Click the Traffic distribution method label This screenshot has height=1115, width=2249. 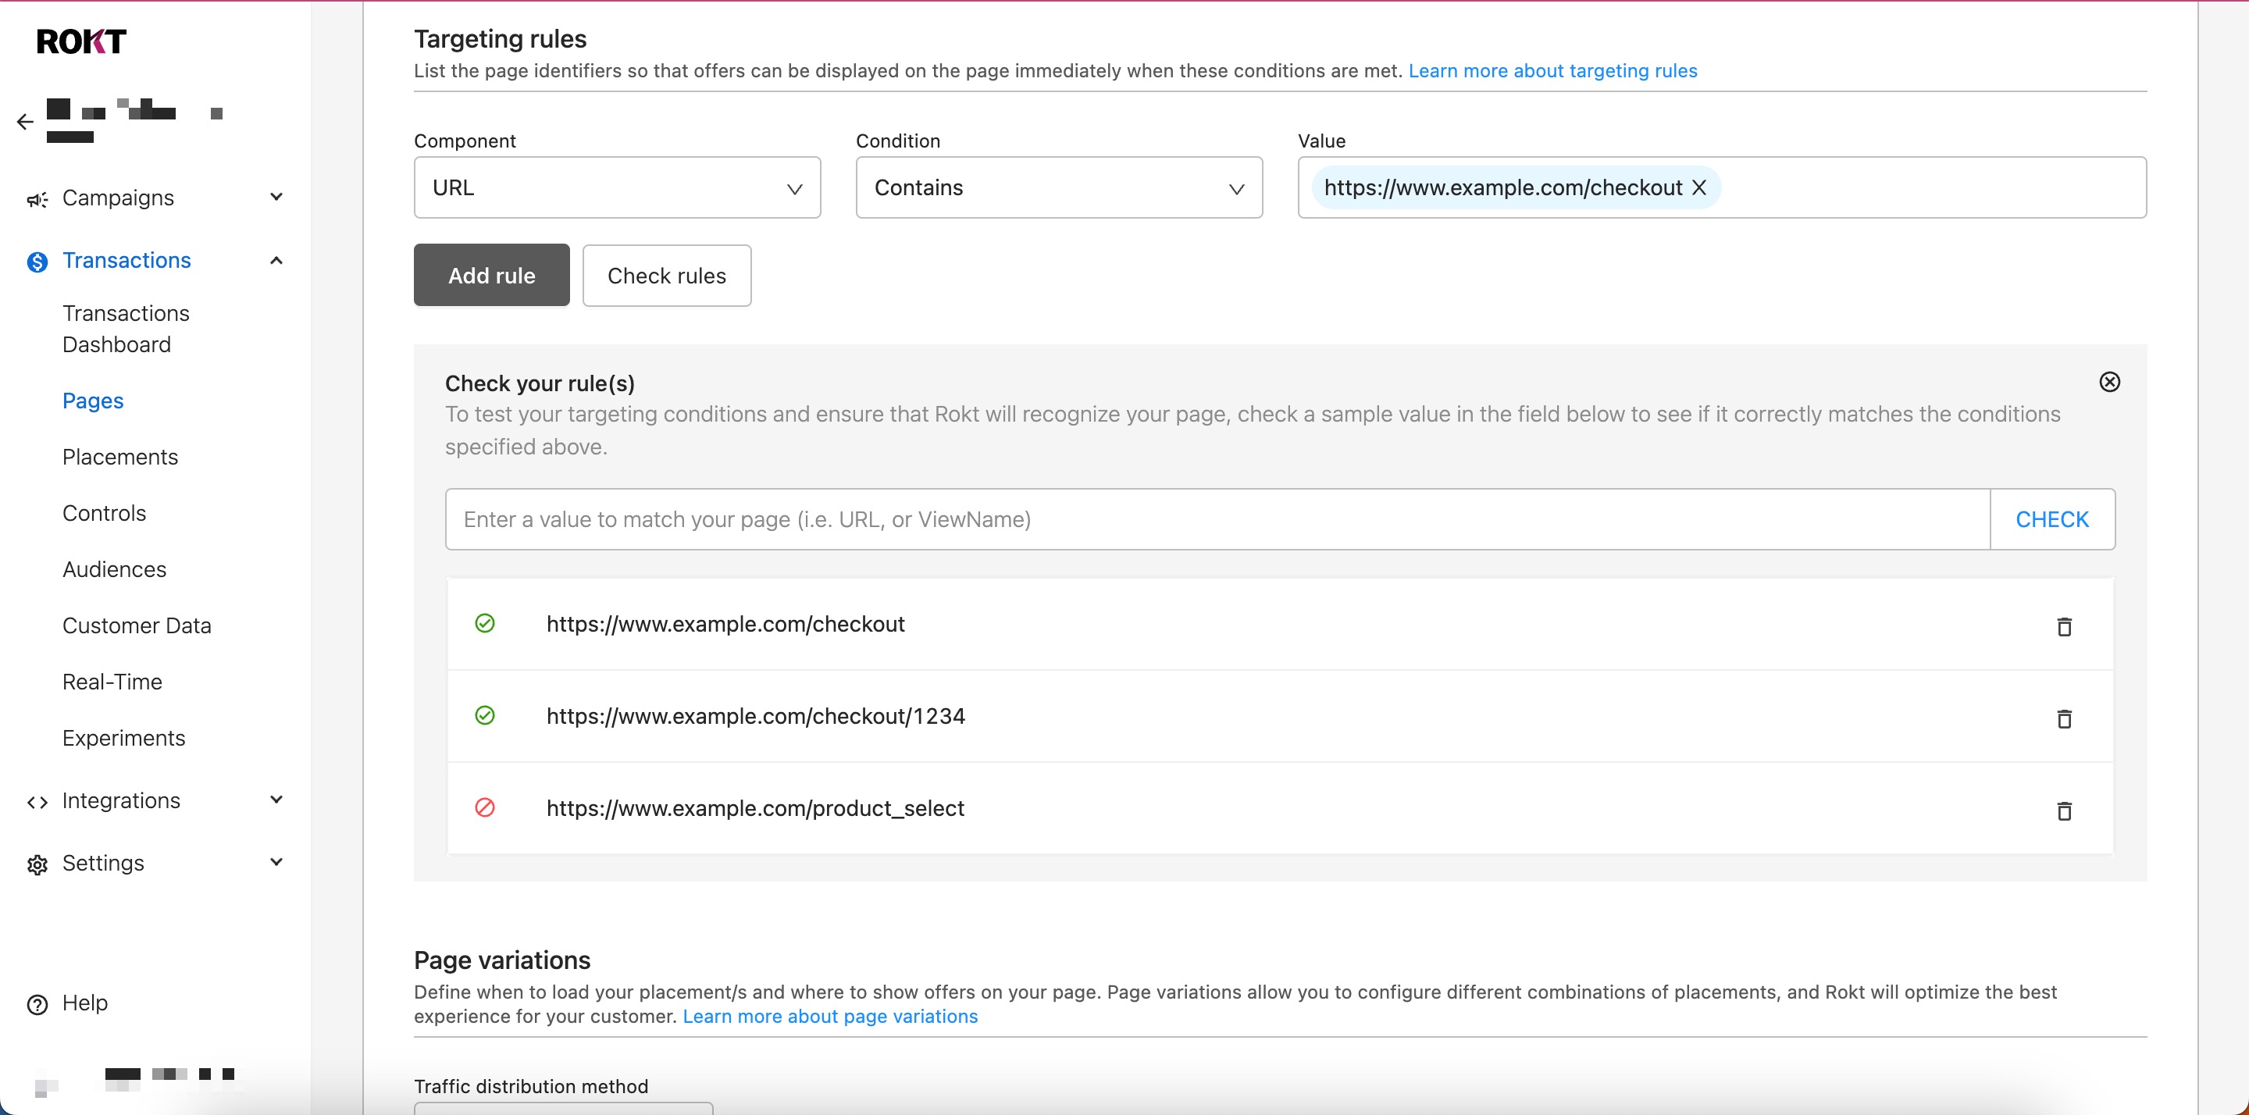click(531, 1086)
